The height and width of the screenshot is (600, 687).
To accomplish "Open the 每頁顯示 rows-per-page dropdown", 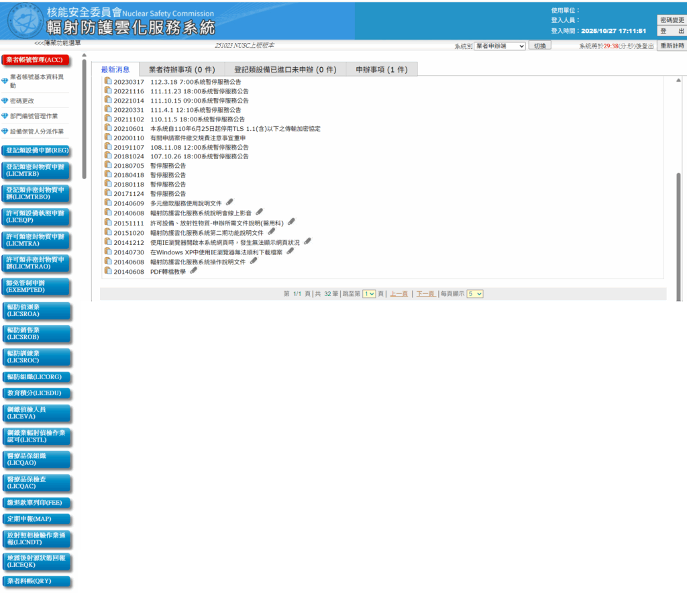I will [475, 294].
